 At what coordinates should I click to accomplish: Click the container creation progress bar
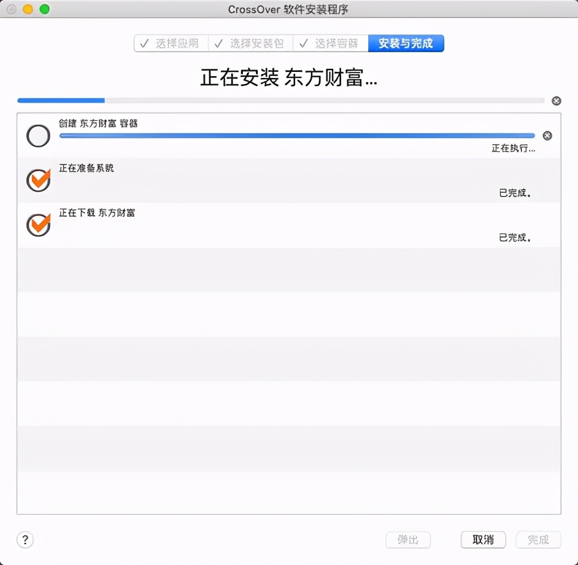tap(297, 136)
